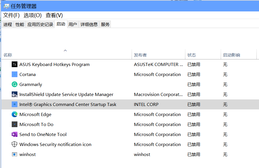Click the Windows Security shield icon
This screenshot has height=168, width=259.
[15, 144]
